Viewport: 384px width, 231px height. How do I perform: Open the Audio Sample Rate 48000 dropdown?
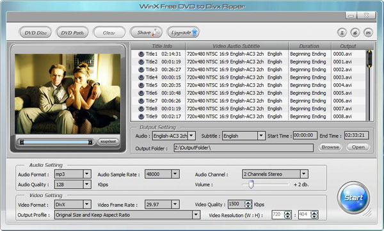click(x=162, y=174)
